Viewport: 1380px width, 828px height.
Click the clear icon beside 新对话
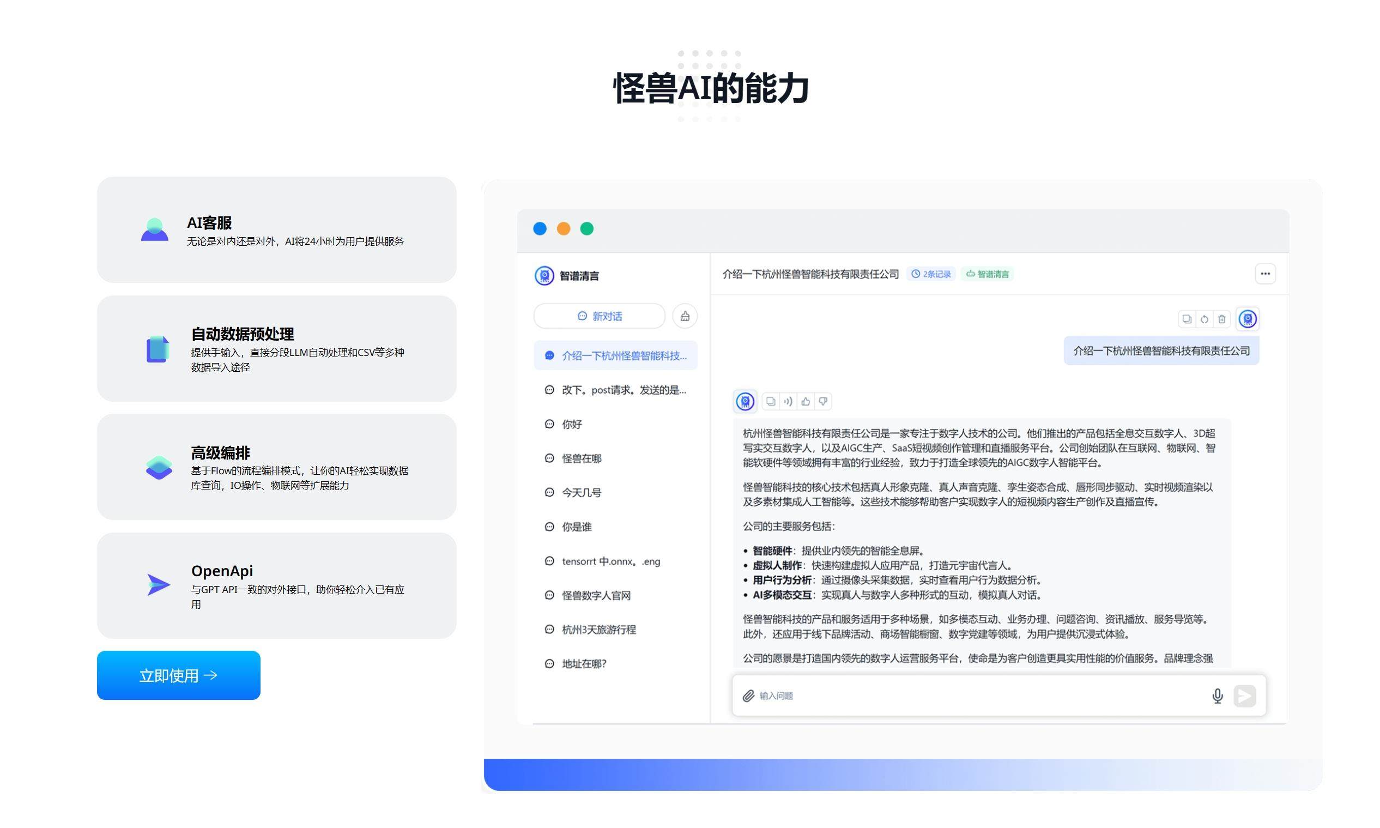click(x=685, y=316)
